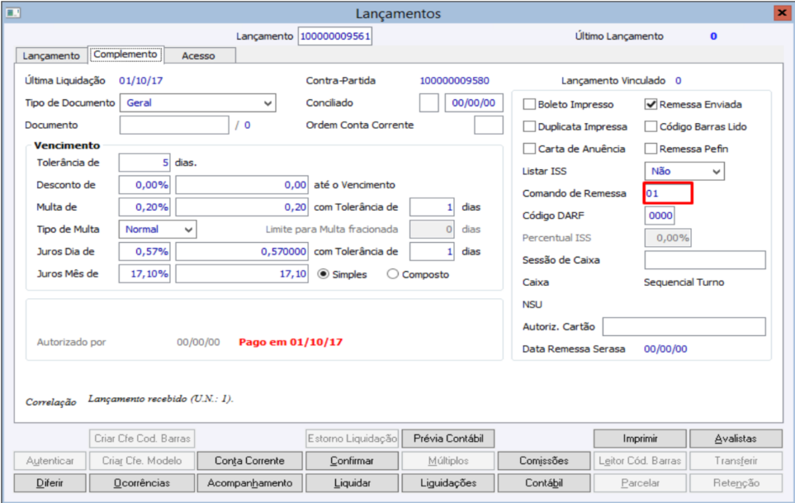The image size is (795, 503).
Task: Click the Prévia Contábil button
Action: tap(448, 439)
